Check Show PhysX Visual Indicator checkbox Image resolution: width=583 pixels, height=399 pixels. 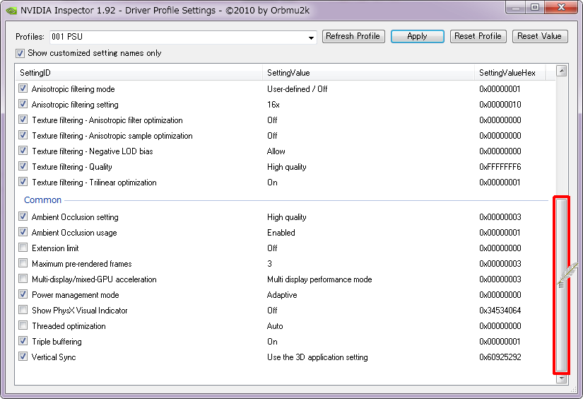click(x=23, y=310)
